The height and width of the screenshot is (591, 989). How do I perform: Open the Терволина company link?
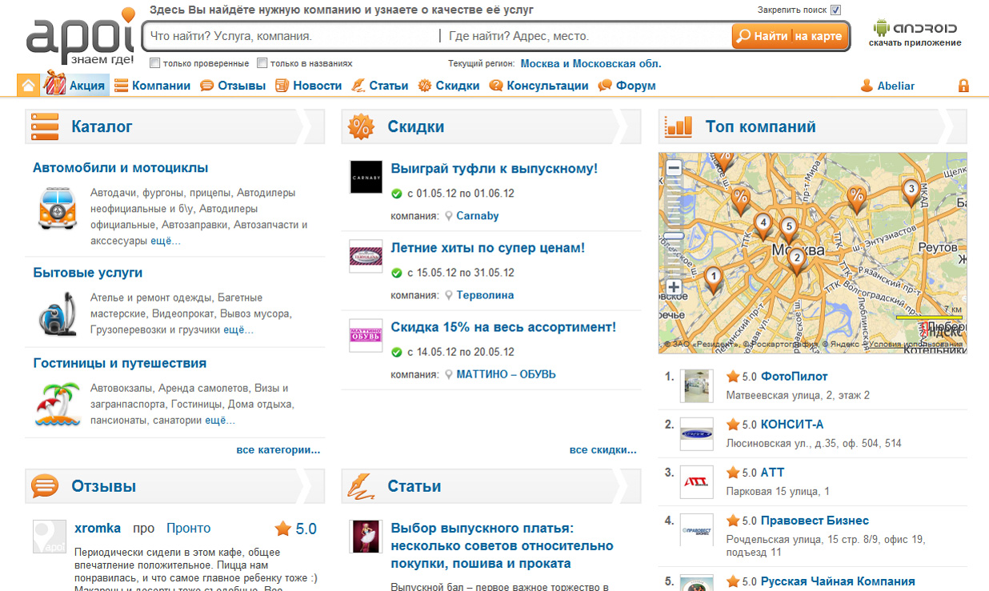coord(485,295)
